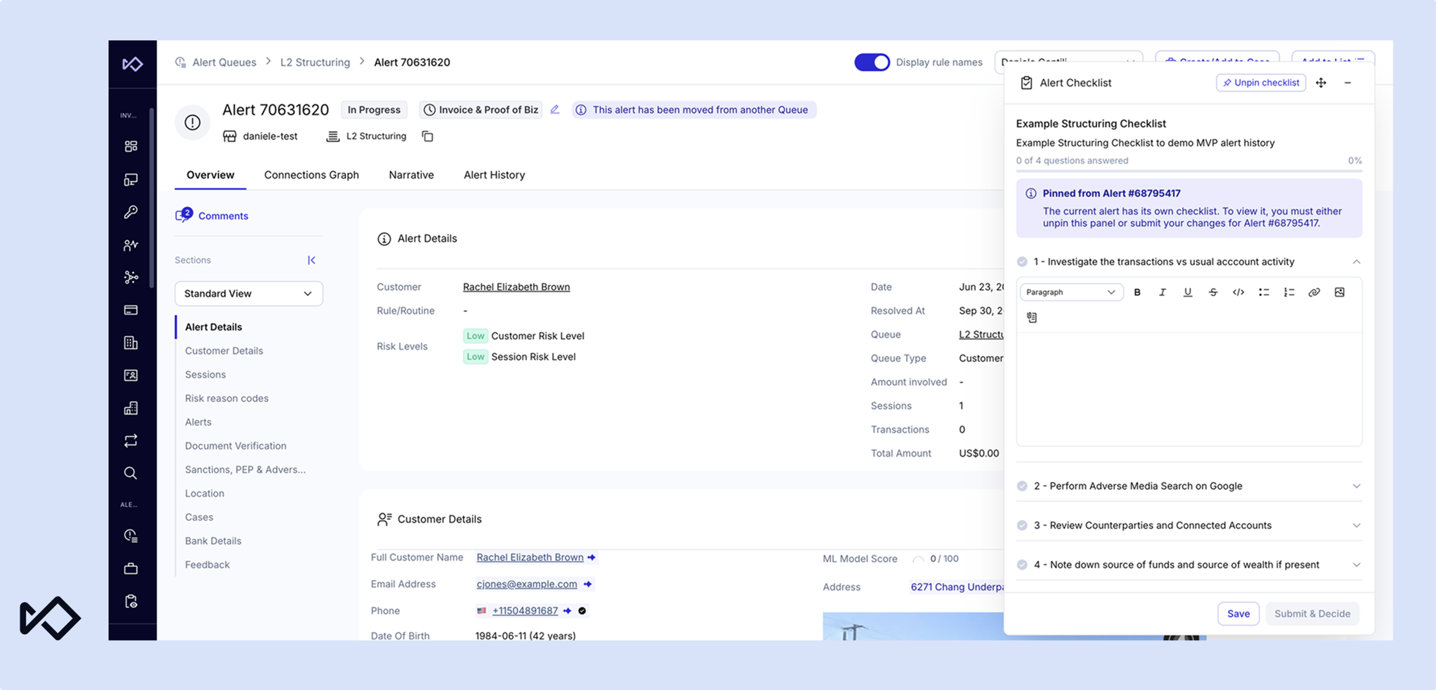Open the user activity icon in sidebar
The image size is (1436, 690).
pyautogui.click(x=131, y=244)
